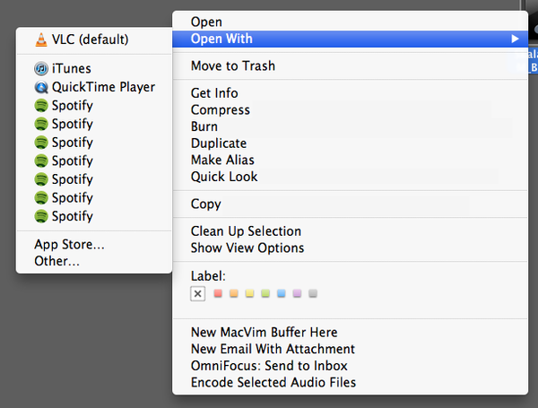Preview the file with Quick Look
This screenshot has height=408, width=538.
click(350, 177)
